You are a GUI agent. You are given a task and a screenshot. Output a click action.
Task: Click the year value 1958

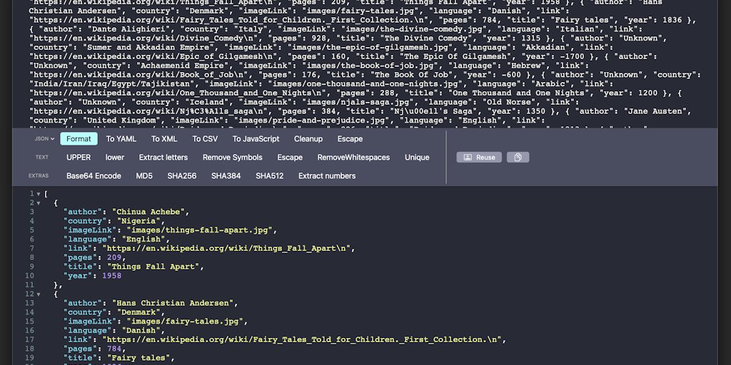click(111, 276)
